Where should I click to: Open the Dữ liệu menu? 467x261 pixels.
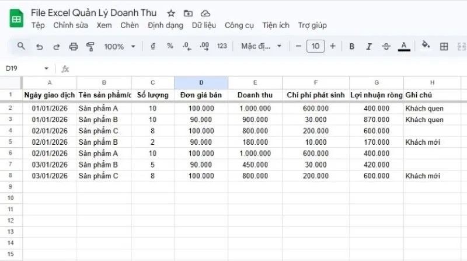(x=204, y=25)
